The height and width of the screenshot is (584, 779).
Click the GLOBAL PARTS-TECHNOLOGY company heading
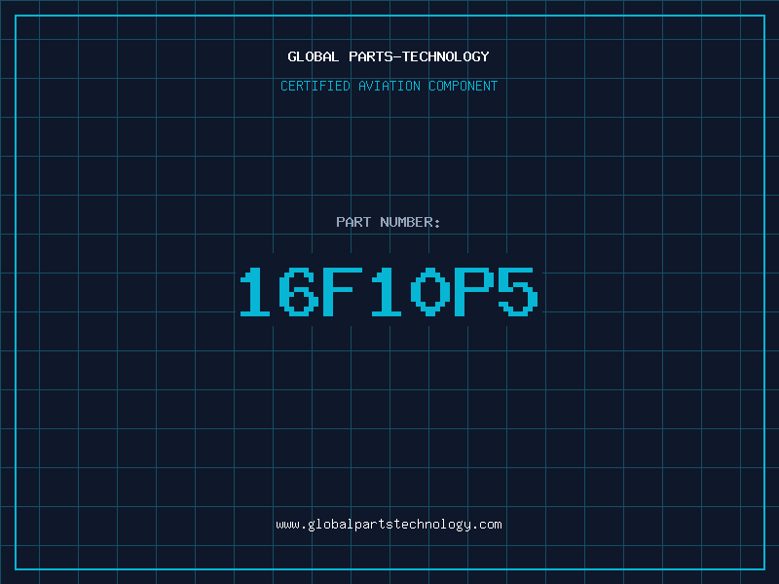coord(389,56)
